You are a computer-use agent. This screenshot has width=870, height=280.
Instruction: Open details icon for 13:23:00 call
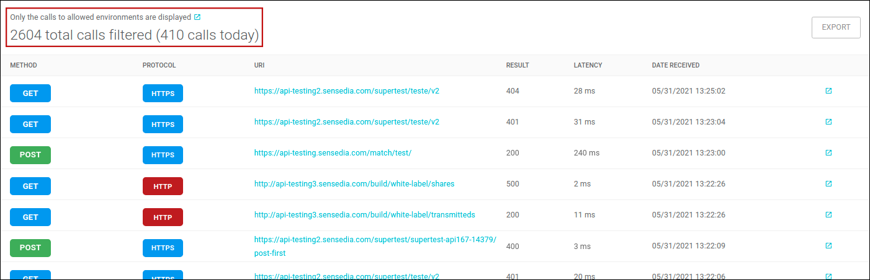[828, 153]
